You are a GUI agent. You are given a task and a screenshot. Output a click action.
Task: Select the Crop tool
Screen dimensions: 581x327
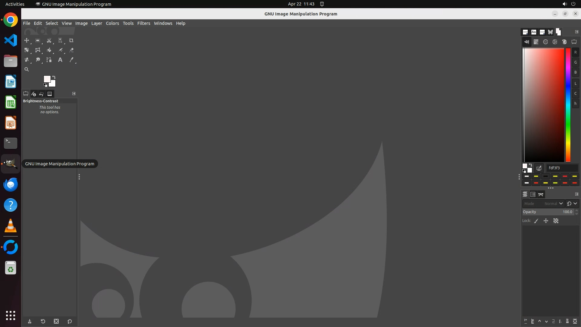(71, 41)
